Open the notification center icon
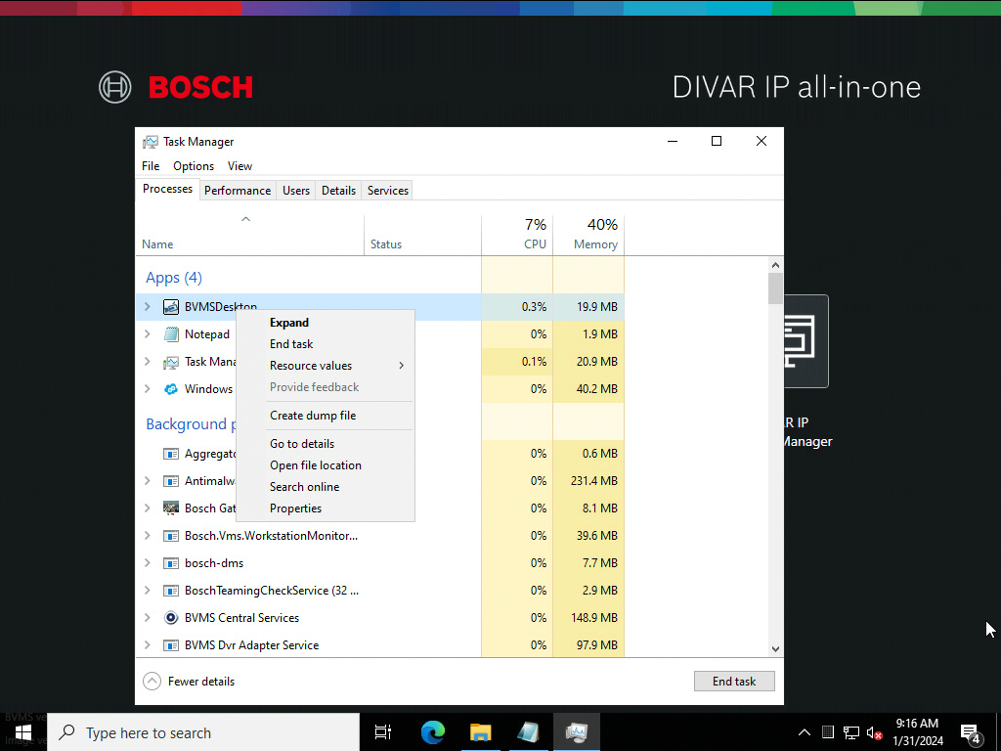 [971, 732]
